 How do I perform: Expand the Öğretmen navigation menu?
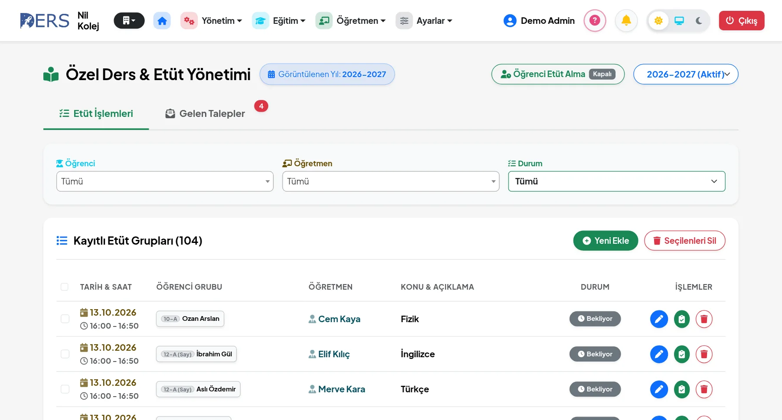[350, 21]
